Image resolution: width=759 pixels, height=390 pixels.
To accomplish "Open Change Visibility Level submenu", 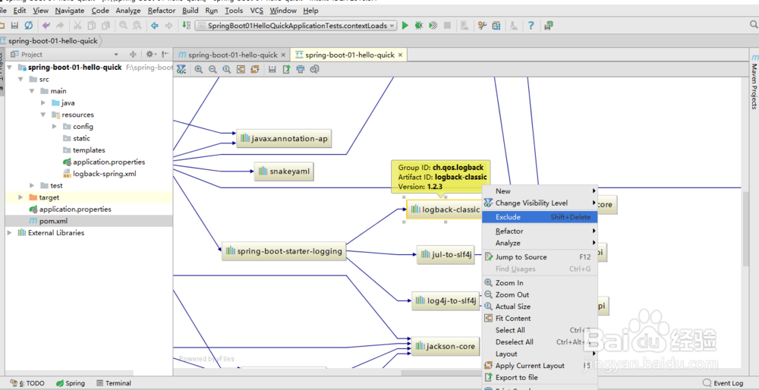I will pyautogui.click(x=540, y=203).
